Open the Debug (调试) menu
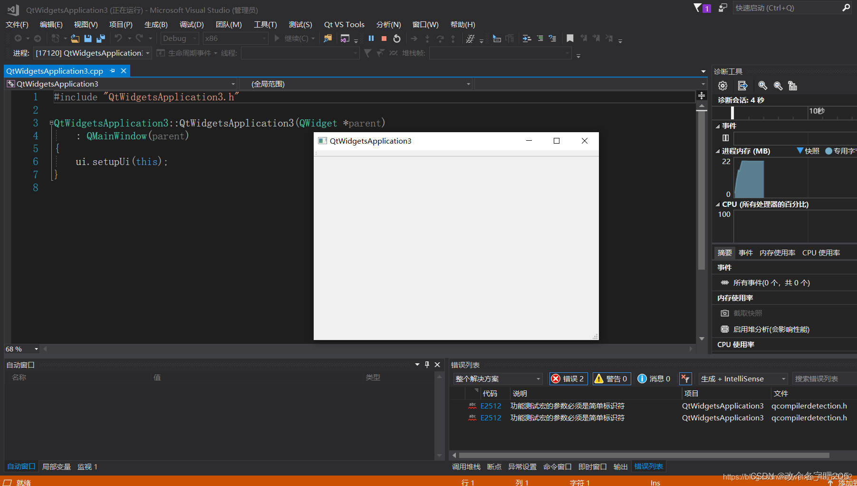 192,24
